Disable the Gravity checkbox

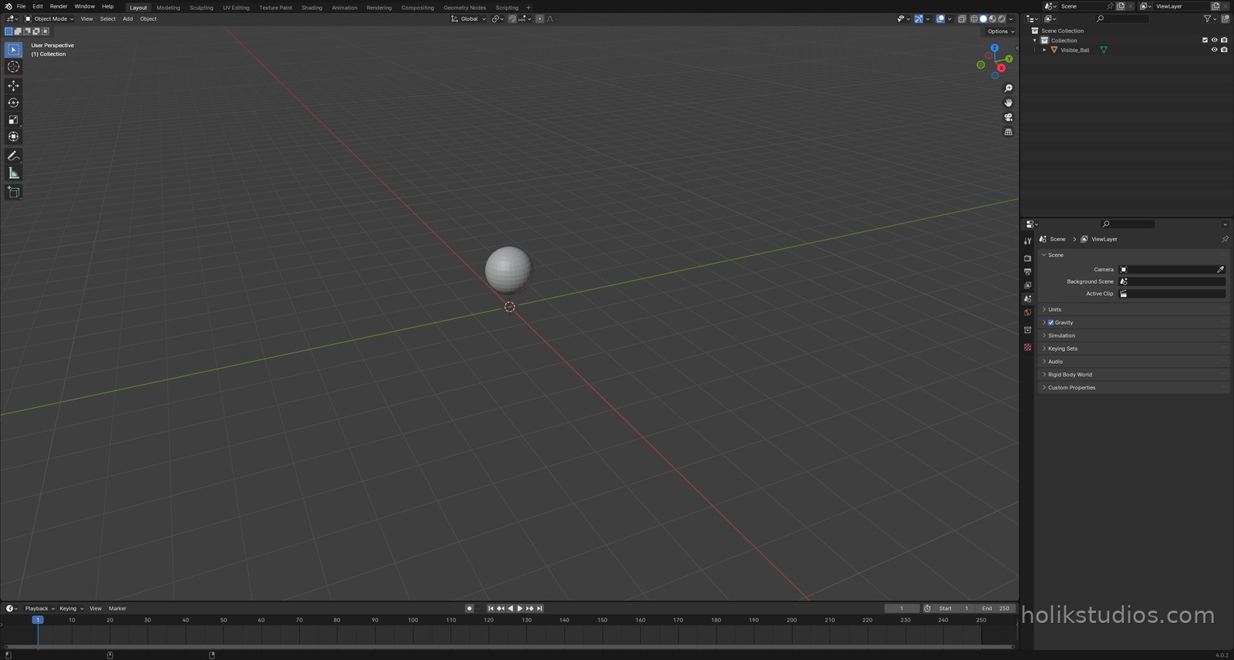[x=1050, y=322]
